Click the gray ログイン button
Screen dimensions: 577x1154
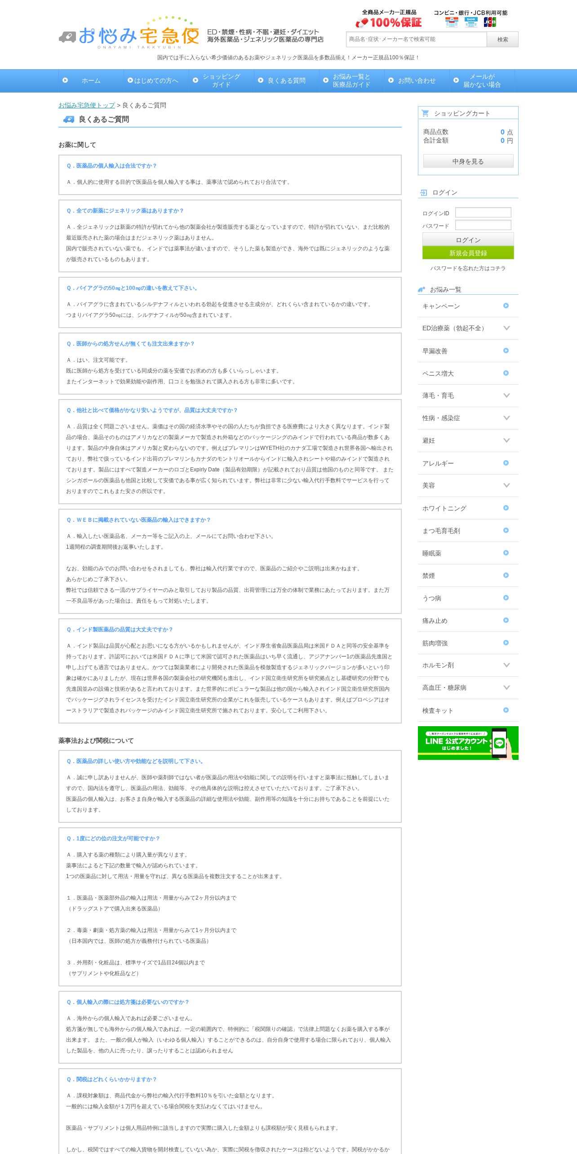468,240
